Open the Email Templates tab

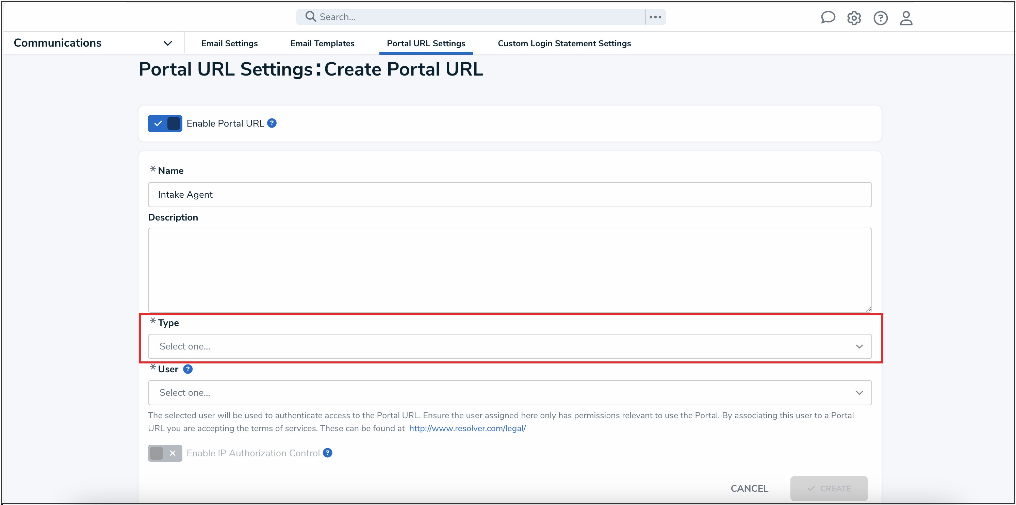[322, 44]
